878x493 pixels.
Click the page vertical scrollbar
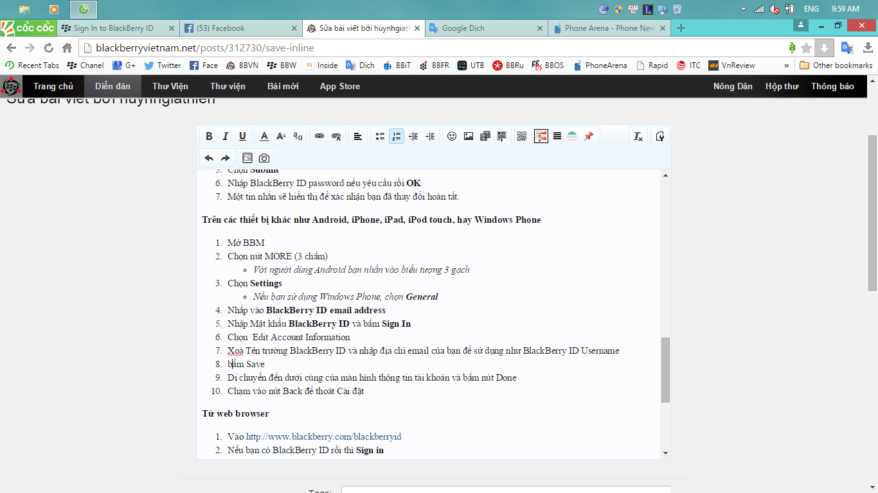click(x=872, y=212)
